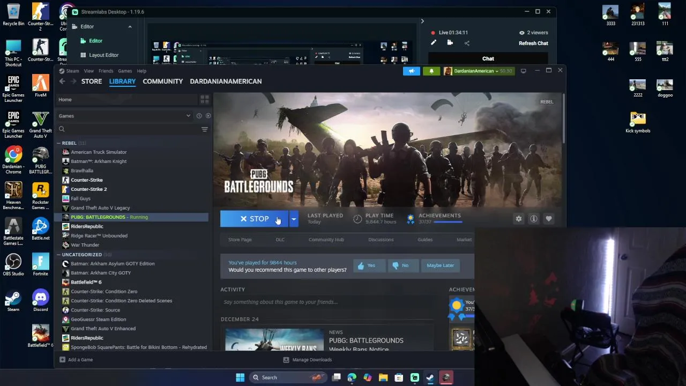Go back in Steam navigation
Viewport: 686px width, 386px height.
62,81
